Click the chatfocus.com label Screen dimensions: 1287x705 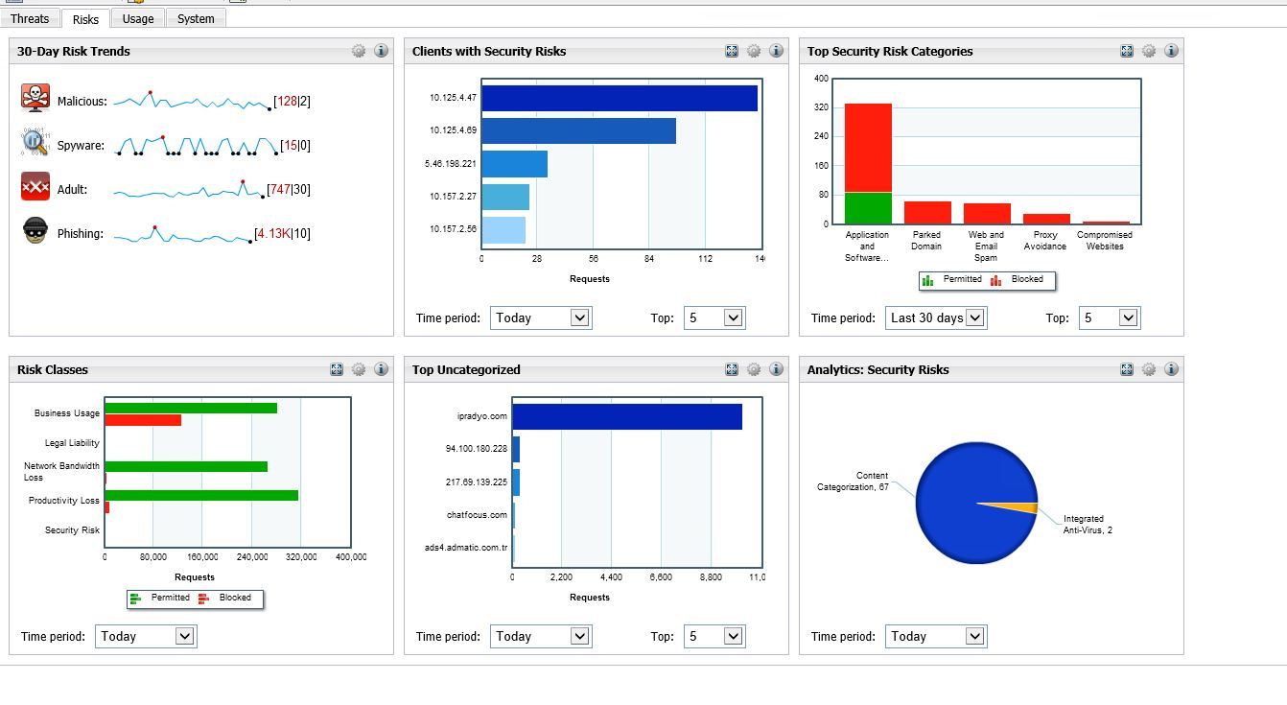point(477,515)
